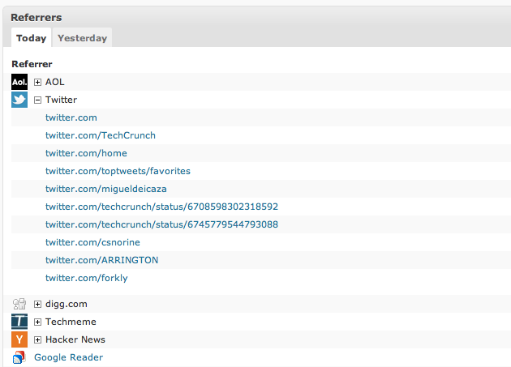Click the digg.com favicon
Viewport: 511px width, 367px height.
tap(19, 304)
